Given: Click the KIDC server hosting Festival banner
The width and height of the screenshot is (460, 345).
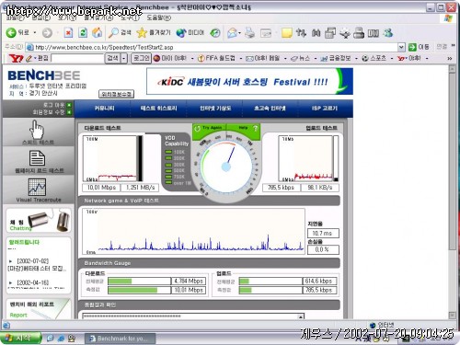Looking at the screenshot, I should point(249,82).
